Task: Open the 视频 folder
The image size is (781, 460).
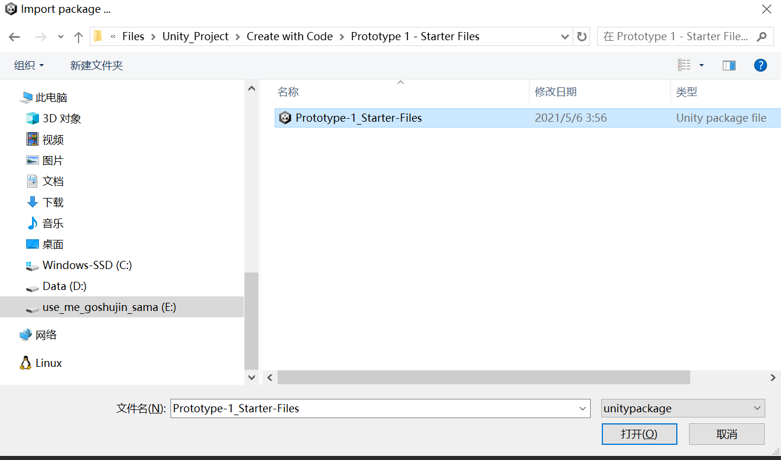Action: pos(45,139)
